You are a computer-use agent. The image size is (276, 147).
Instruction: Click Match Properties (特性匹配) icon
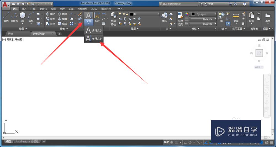tap(181, 19)
